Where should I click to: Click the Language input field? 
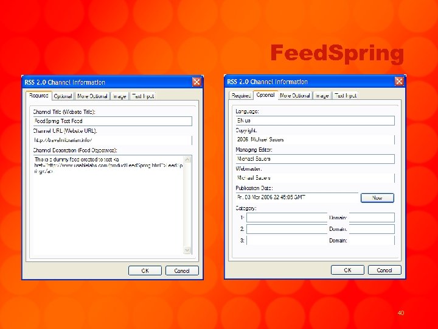click(x=315, y=121)
